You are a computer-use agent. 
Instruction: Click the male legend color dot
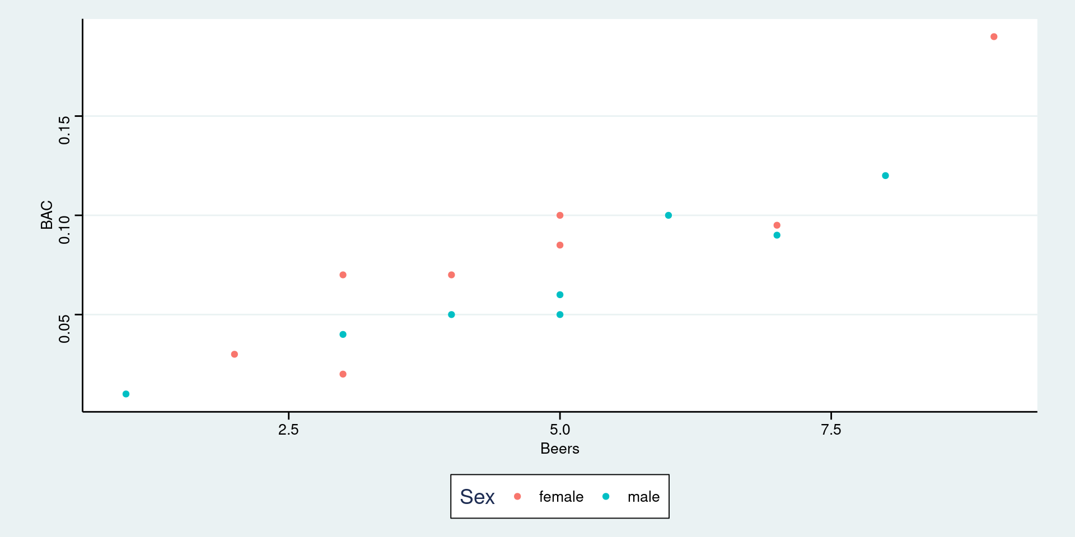tap(606, 497)
